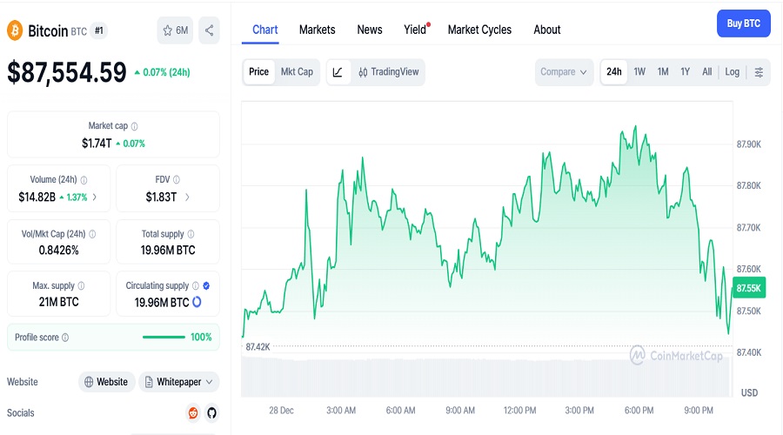
Task: Switch to TradingView candlestick chart
Action: [x=388, y=72]
